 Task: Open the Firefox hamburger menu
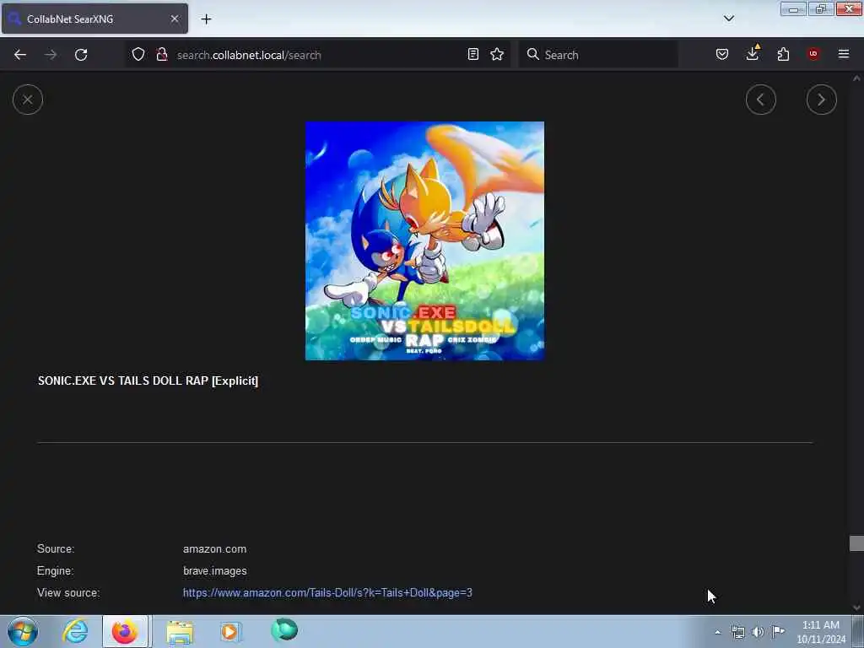pyautogui.click(x=844, y=54)
